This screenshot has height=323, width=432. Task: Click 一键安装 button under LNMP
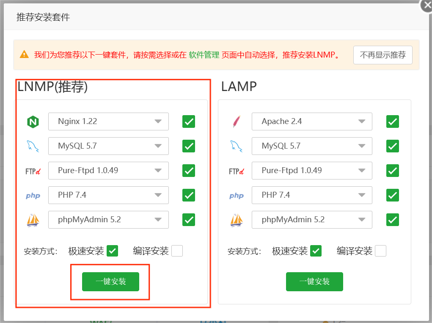pyautogui.click(x=110, y=282)
